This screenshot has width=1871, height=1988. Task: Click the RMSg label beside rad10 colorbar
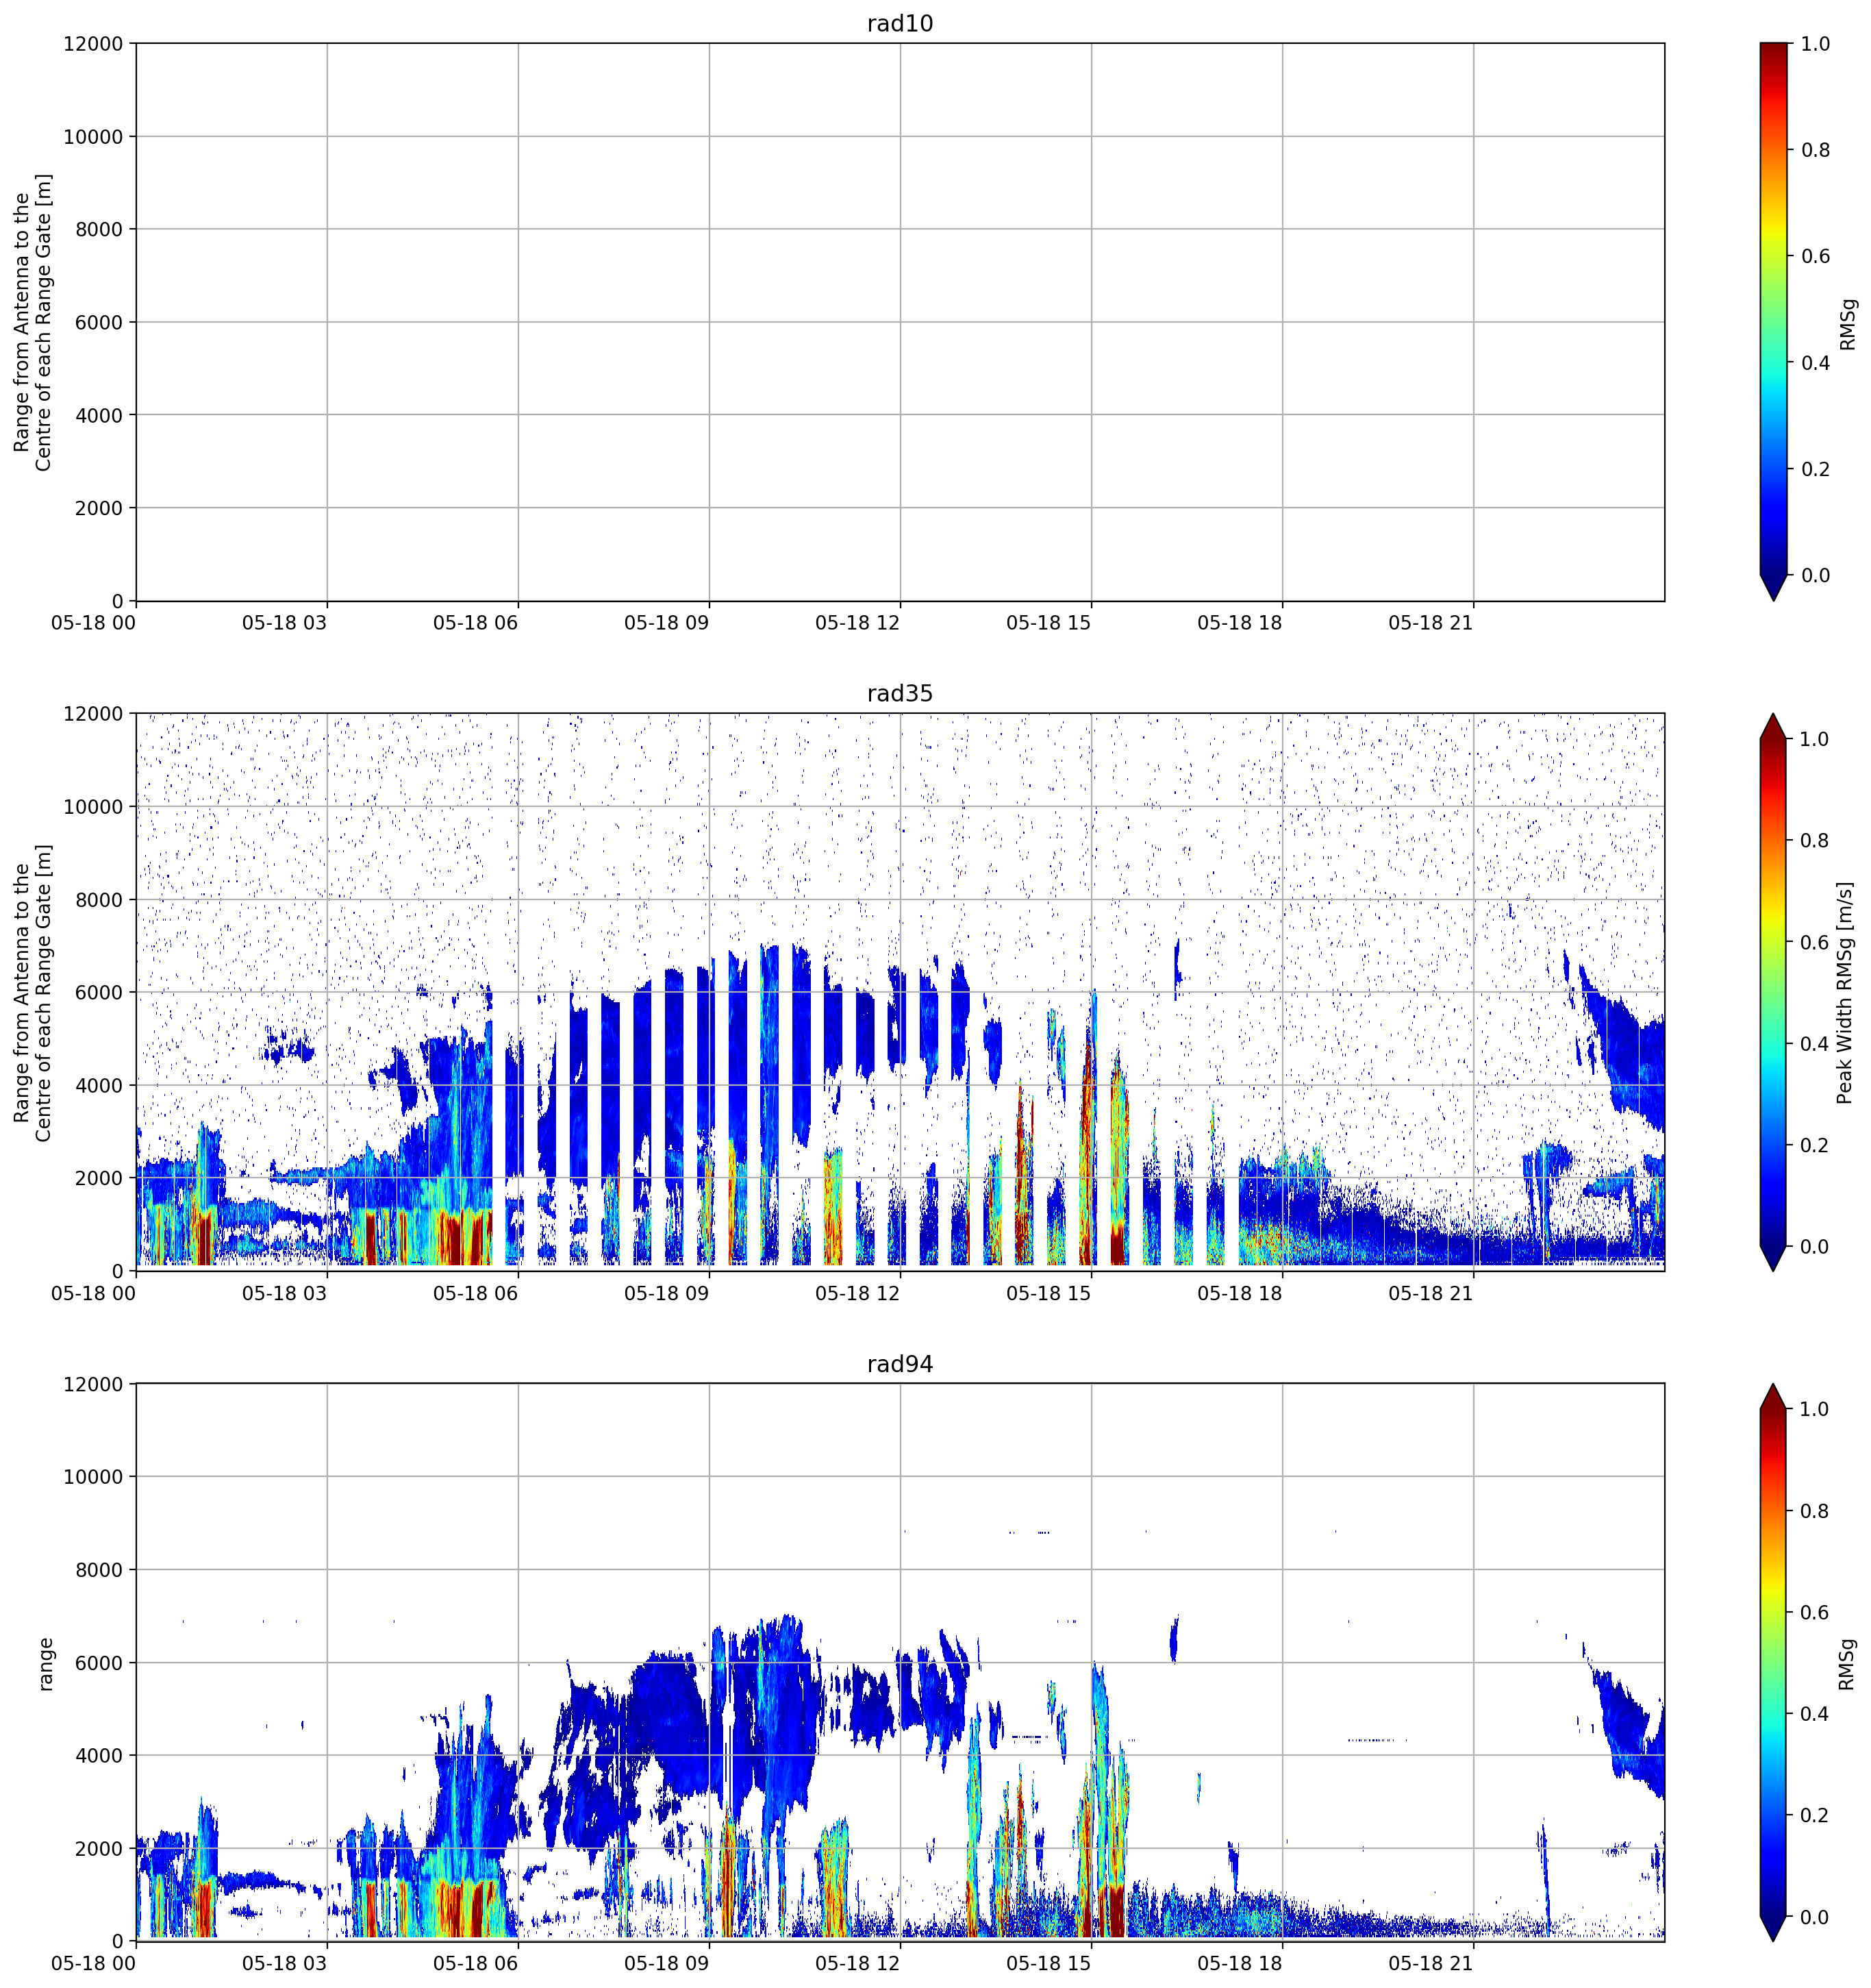click(1847, 324)
